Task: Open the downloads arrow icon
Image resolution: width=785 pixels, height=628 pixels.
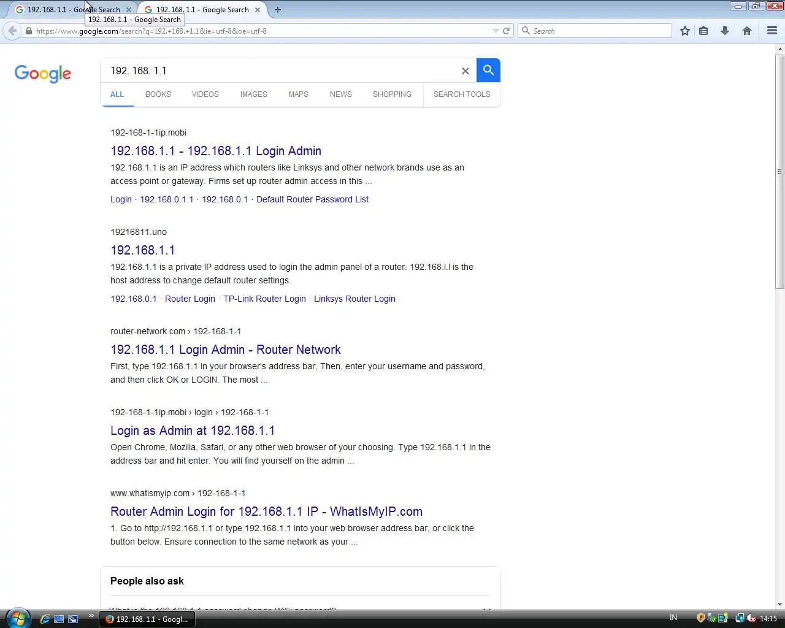Action: point(725,31)
